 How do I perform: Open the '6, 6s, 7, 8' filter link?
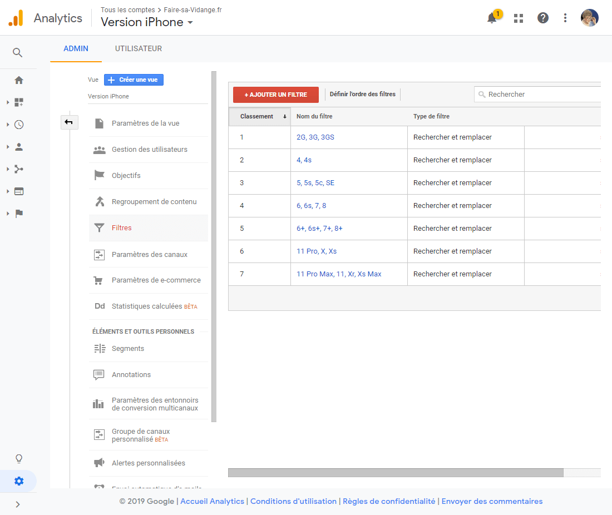[x=311, y=206]
